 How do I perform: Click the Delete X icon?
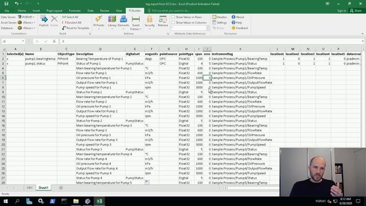(x=54, y=21)
